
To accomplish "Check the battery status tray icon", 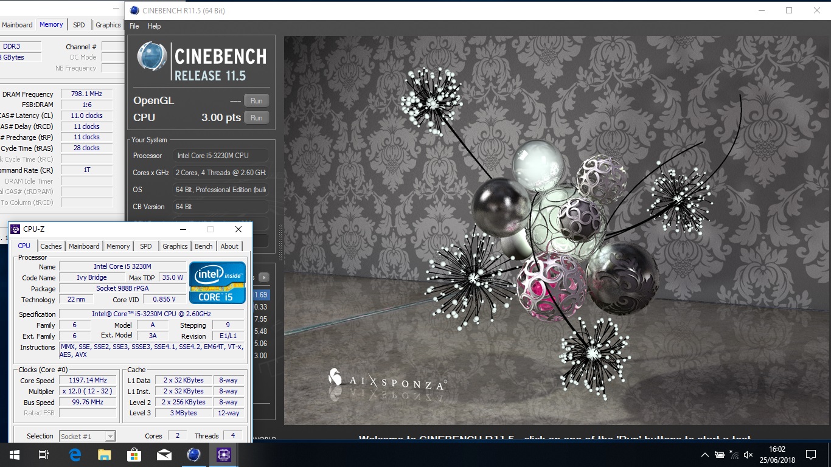I will coord(720,454).
